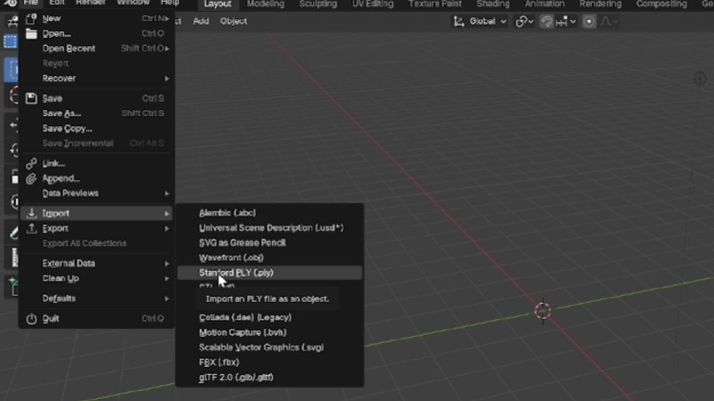Choose FBX (.fbx) import format
This screenshot has height=401, width=714.
pos(219,362)
